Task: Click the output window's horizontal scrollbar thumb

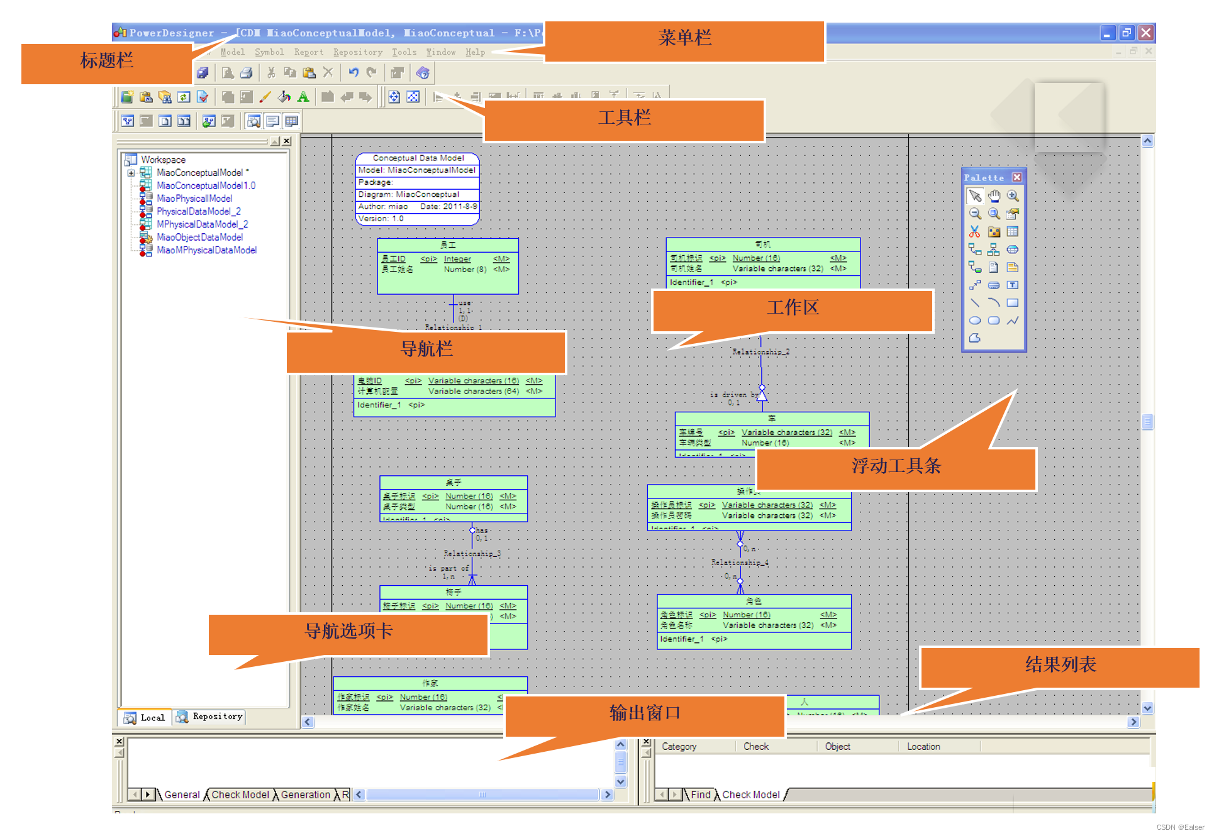Action: [x=482, y=795]
